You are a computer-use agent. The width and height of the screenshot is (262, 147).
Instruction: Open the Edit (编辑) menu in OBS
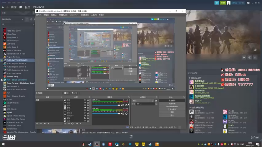click(x=46, y=15)
